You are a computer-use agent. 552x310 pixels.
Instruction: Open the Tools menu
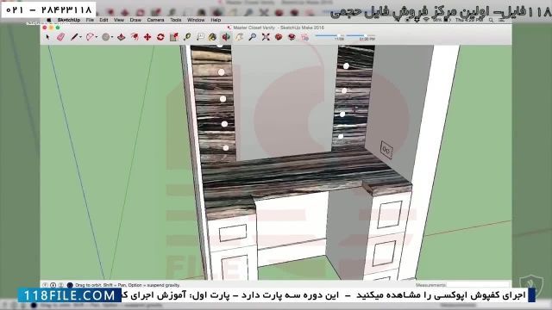click(x=176, y=20)
